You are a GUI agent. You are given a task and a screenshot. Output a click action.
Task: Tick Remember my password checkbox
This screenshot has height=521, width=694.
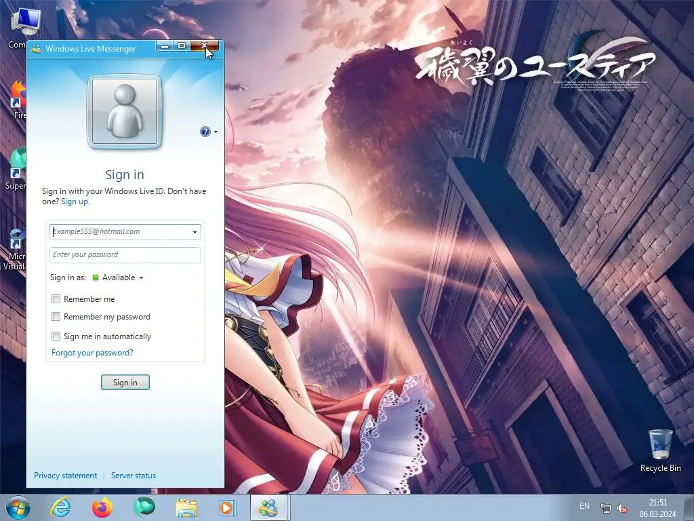[56, 317]
